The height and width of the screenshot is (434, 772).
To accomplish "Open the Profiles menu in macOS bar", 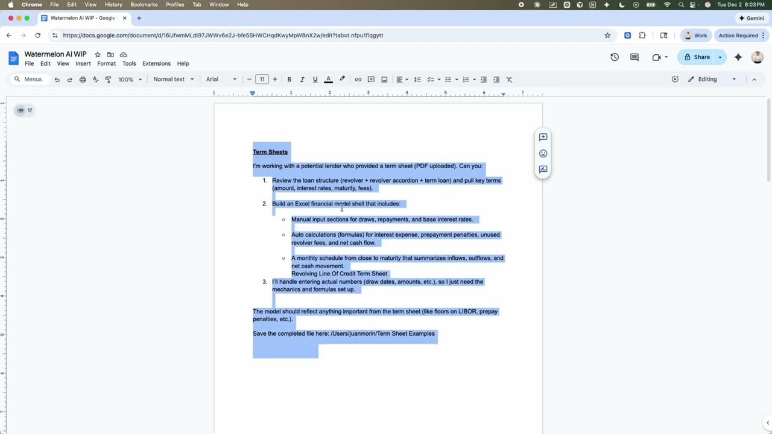I will pyautogui.click(x=175, y=4).
